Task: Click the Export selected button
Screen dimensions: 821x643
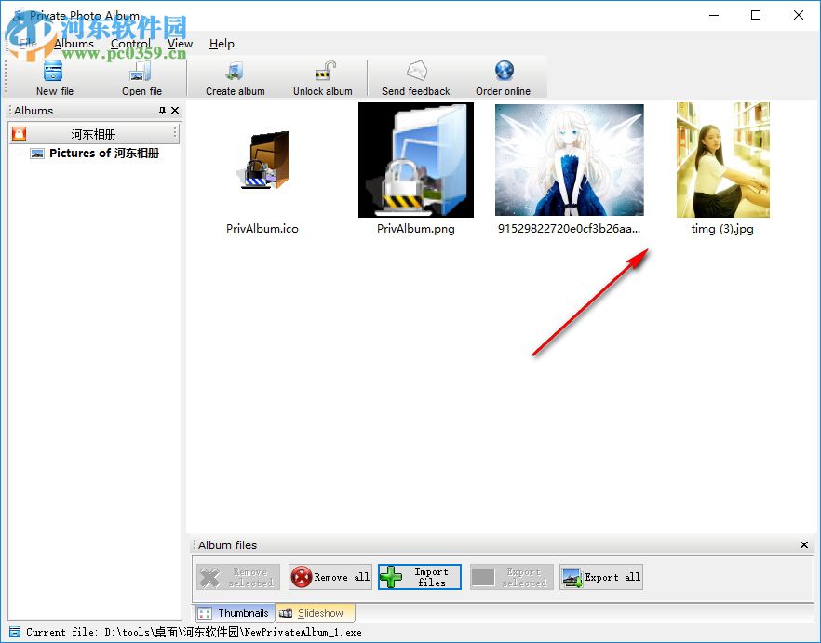Action: [512, 577]
